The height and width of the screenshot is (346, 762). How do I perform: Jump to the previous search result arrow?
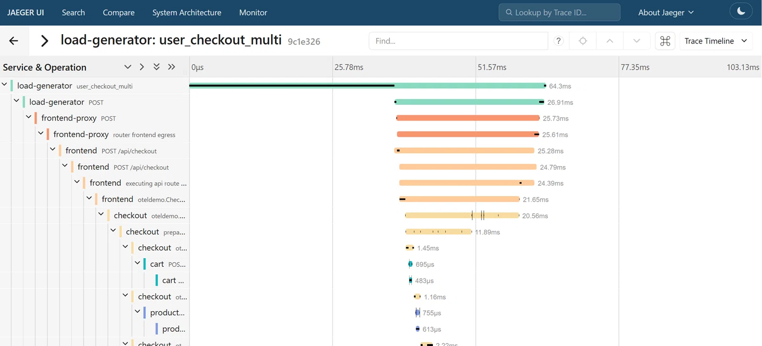click(610, 41)
